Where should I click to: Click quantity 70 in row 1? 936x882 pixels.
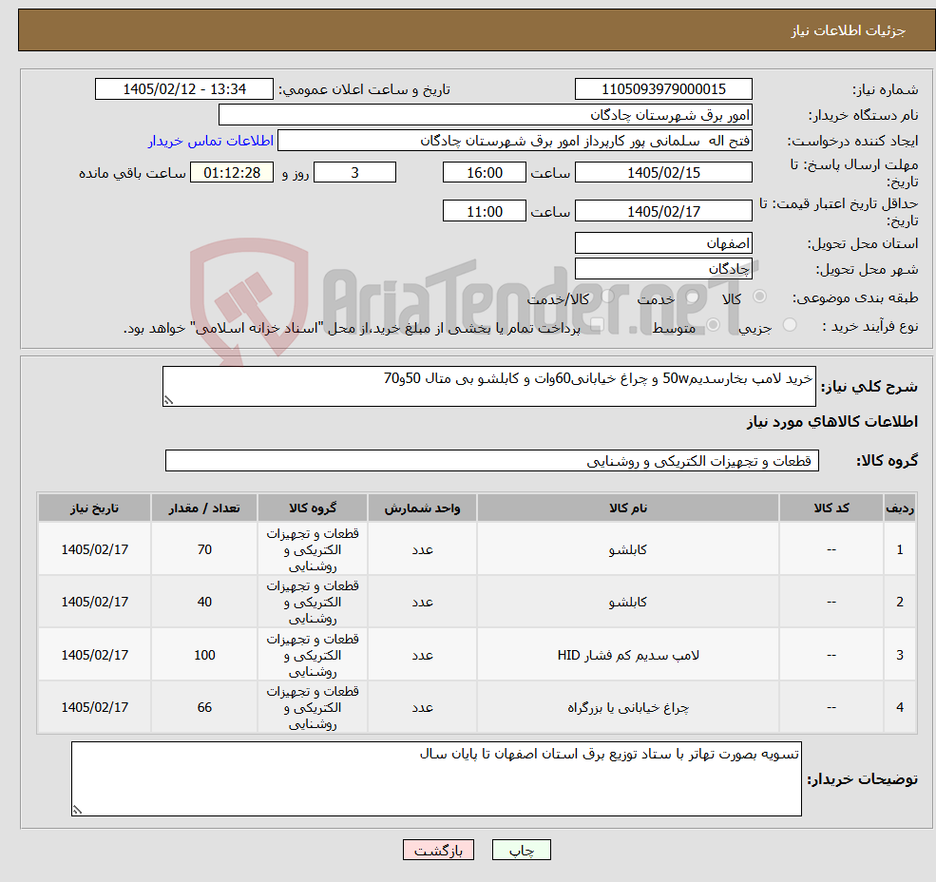(204, 549)
